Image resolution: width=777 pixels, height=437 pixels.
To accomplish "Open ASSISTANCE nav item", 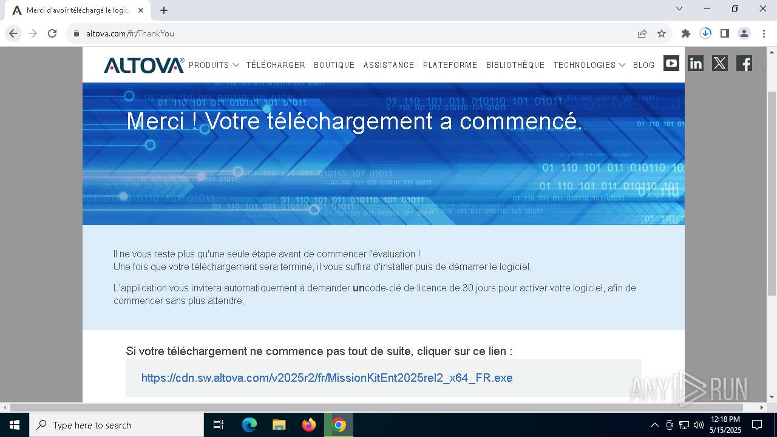I will [x=388, y=65].
